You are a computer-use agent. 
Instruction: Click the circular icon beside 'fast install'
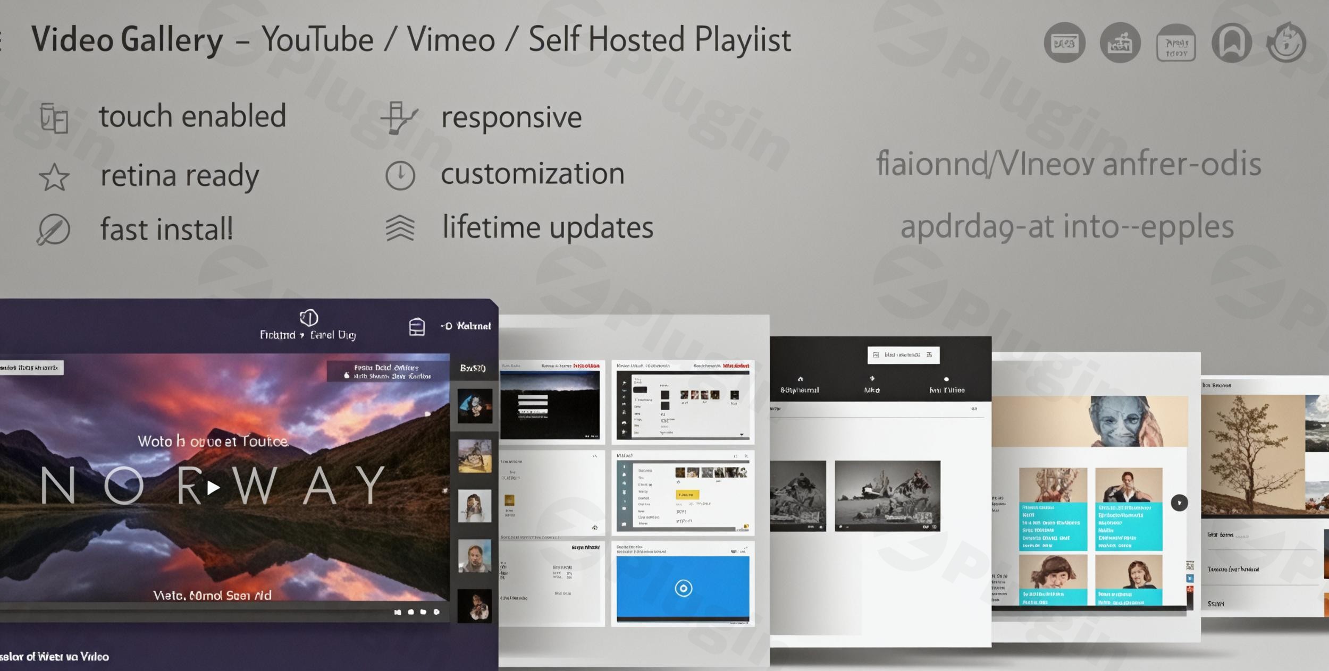pyautogui.click(x=53, y=230)
